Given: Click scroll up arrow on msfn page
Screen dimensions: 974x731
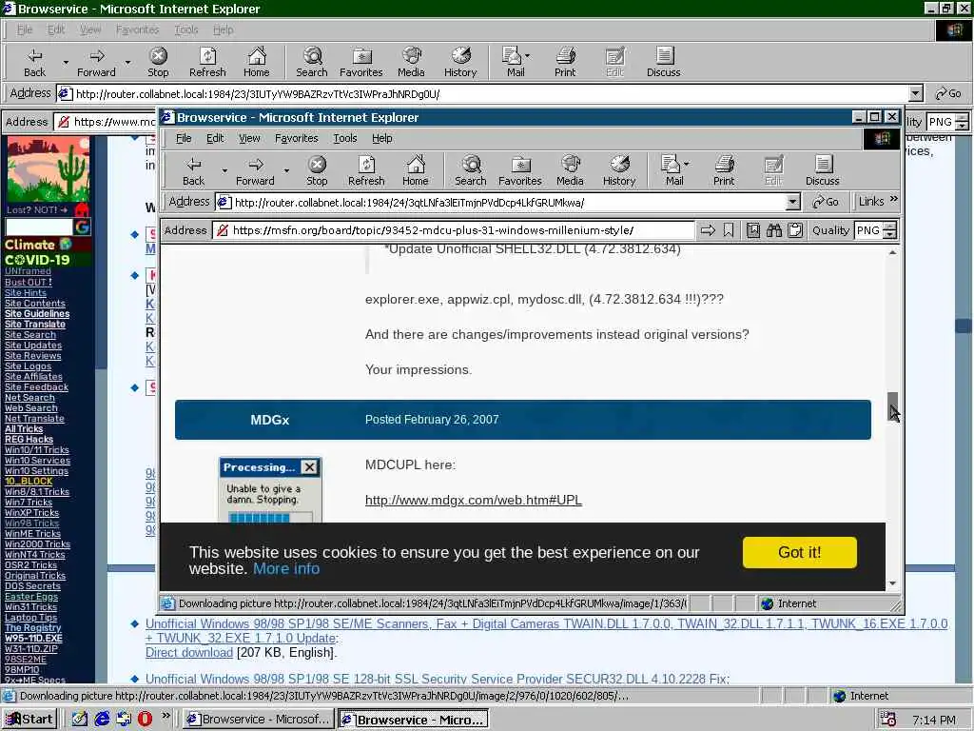Looking at the screenshot, I should 892,252.
